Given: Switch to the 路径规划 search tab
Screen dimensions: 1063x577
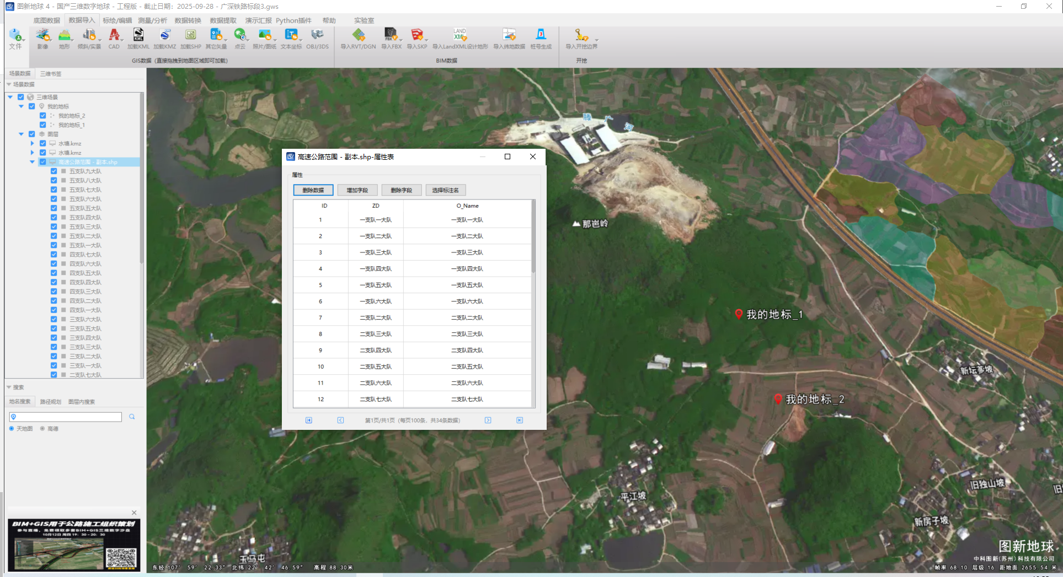Looking at the screenshot, I should pos(51,402).
